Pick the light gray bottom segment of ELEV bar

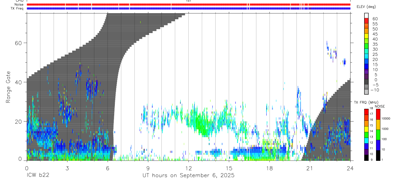[366, 92]
